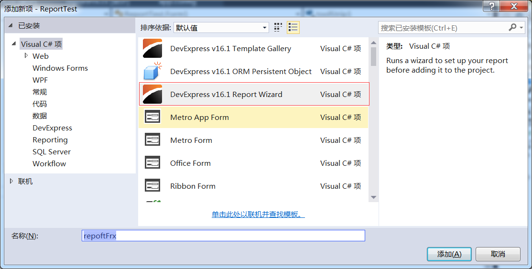Open the search options dropdown arrow
The height and width of the screenshot is (269, 532).
[x=521, y=28]
